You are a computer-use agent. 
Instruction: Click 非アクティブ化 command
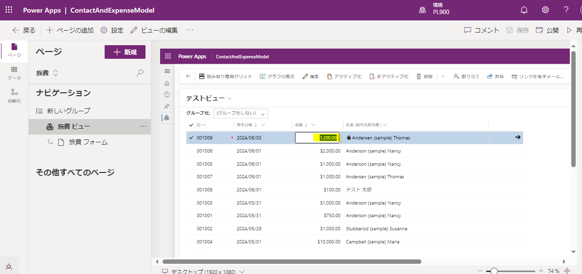(389, 76)
